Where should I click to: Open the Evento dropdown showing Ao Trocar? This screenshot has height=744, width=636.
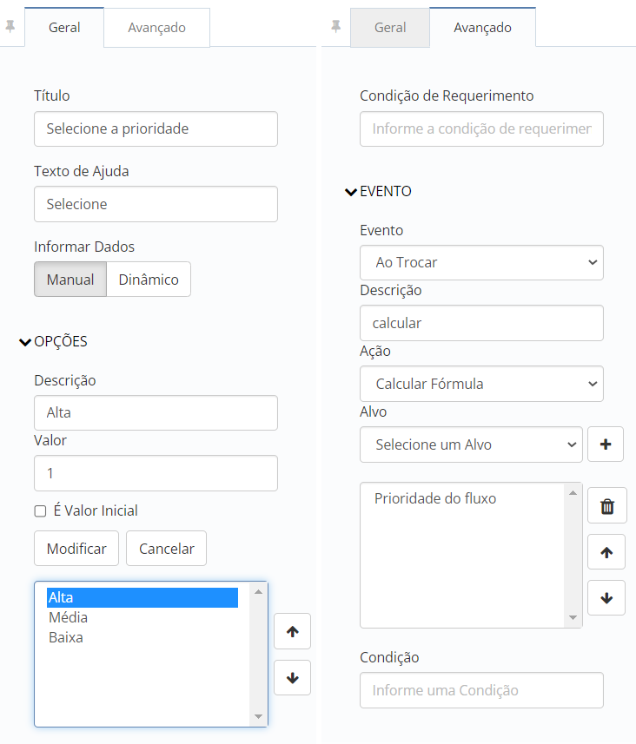(x=481, y=262)
